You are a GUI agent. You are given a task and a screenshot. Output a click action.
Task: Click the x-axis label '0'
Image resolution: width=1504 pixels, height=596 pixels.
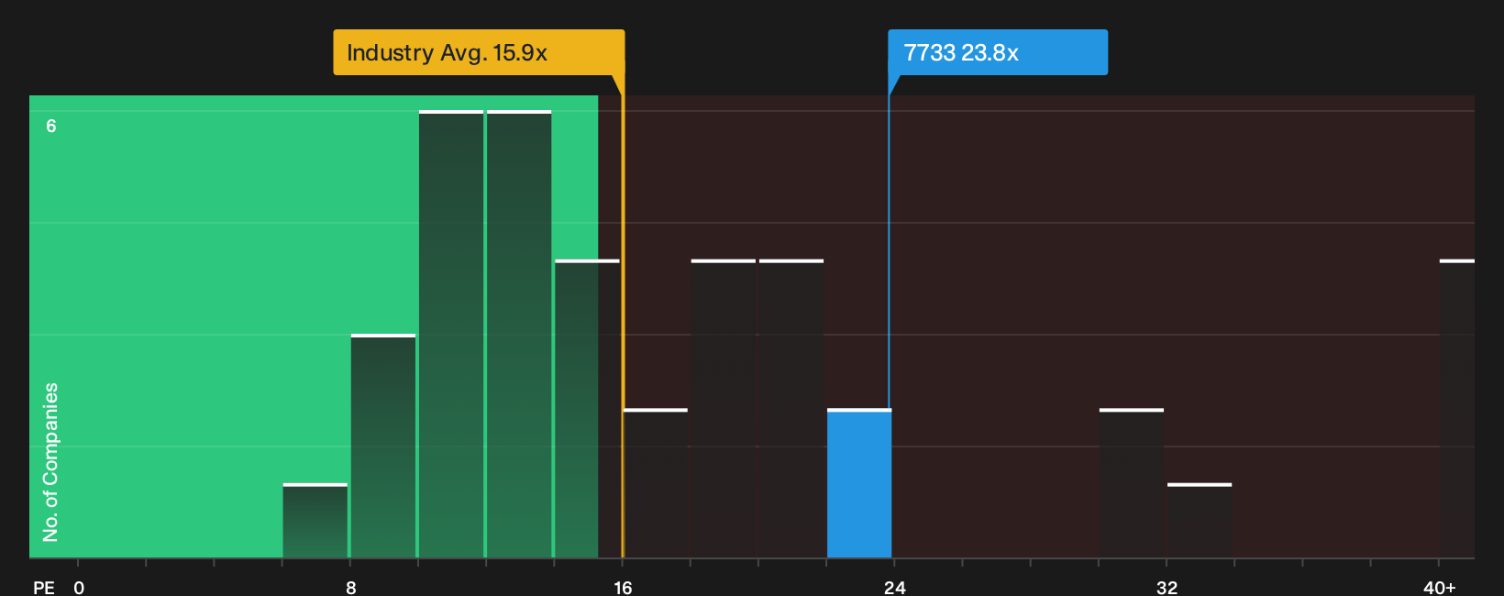[79, 588]
